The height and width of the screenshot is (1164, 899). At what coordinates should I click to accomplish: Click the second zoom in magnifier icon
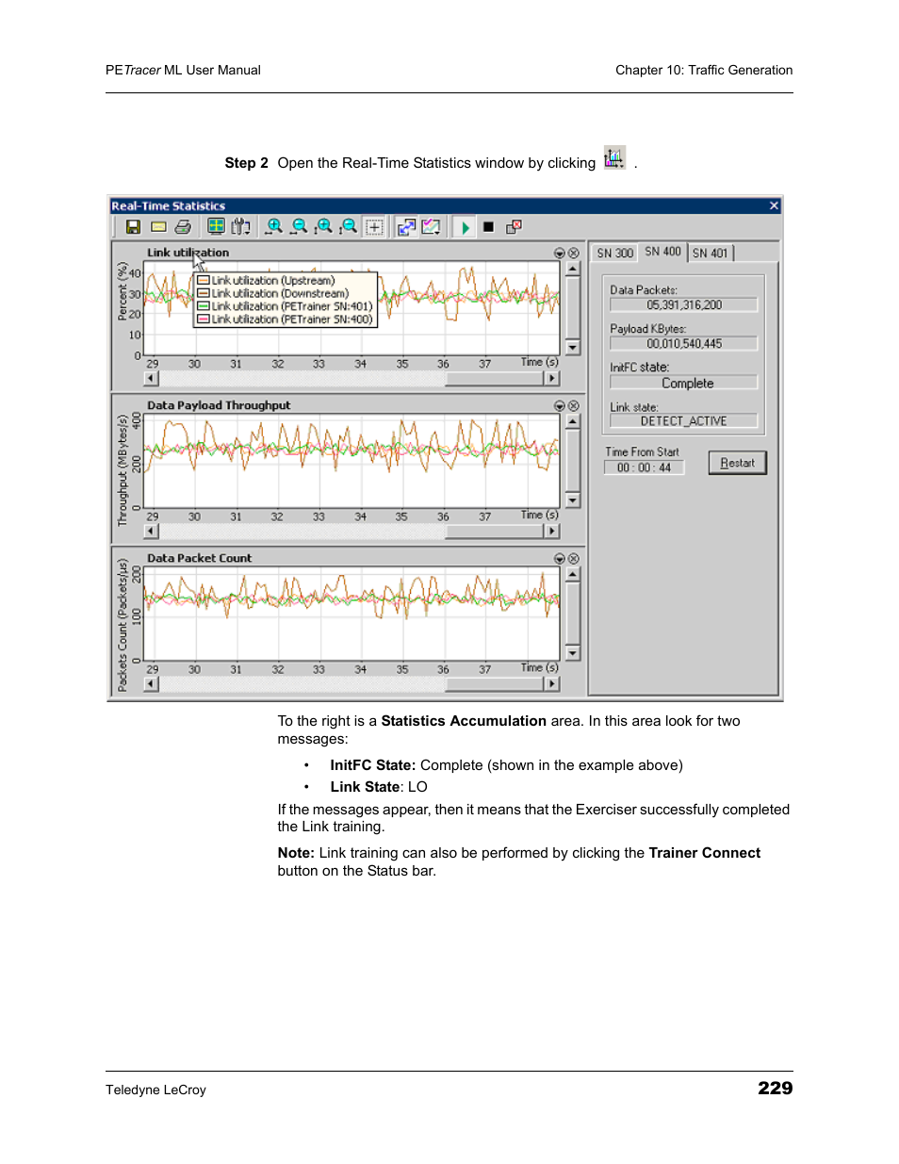tap(324, 226)
